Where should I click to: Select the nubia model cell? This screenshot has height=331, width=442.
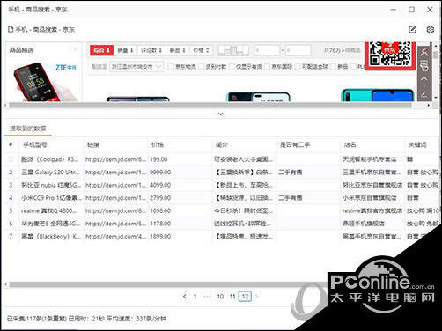point(51,185)
